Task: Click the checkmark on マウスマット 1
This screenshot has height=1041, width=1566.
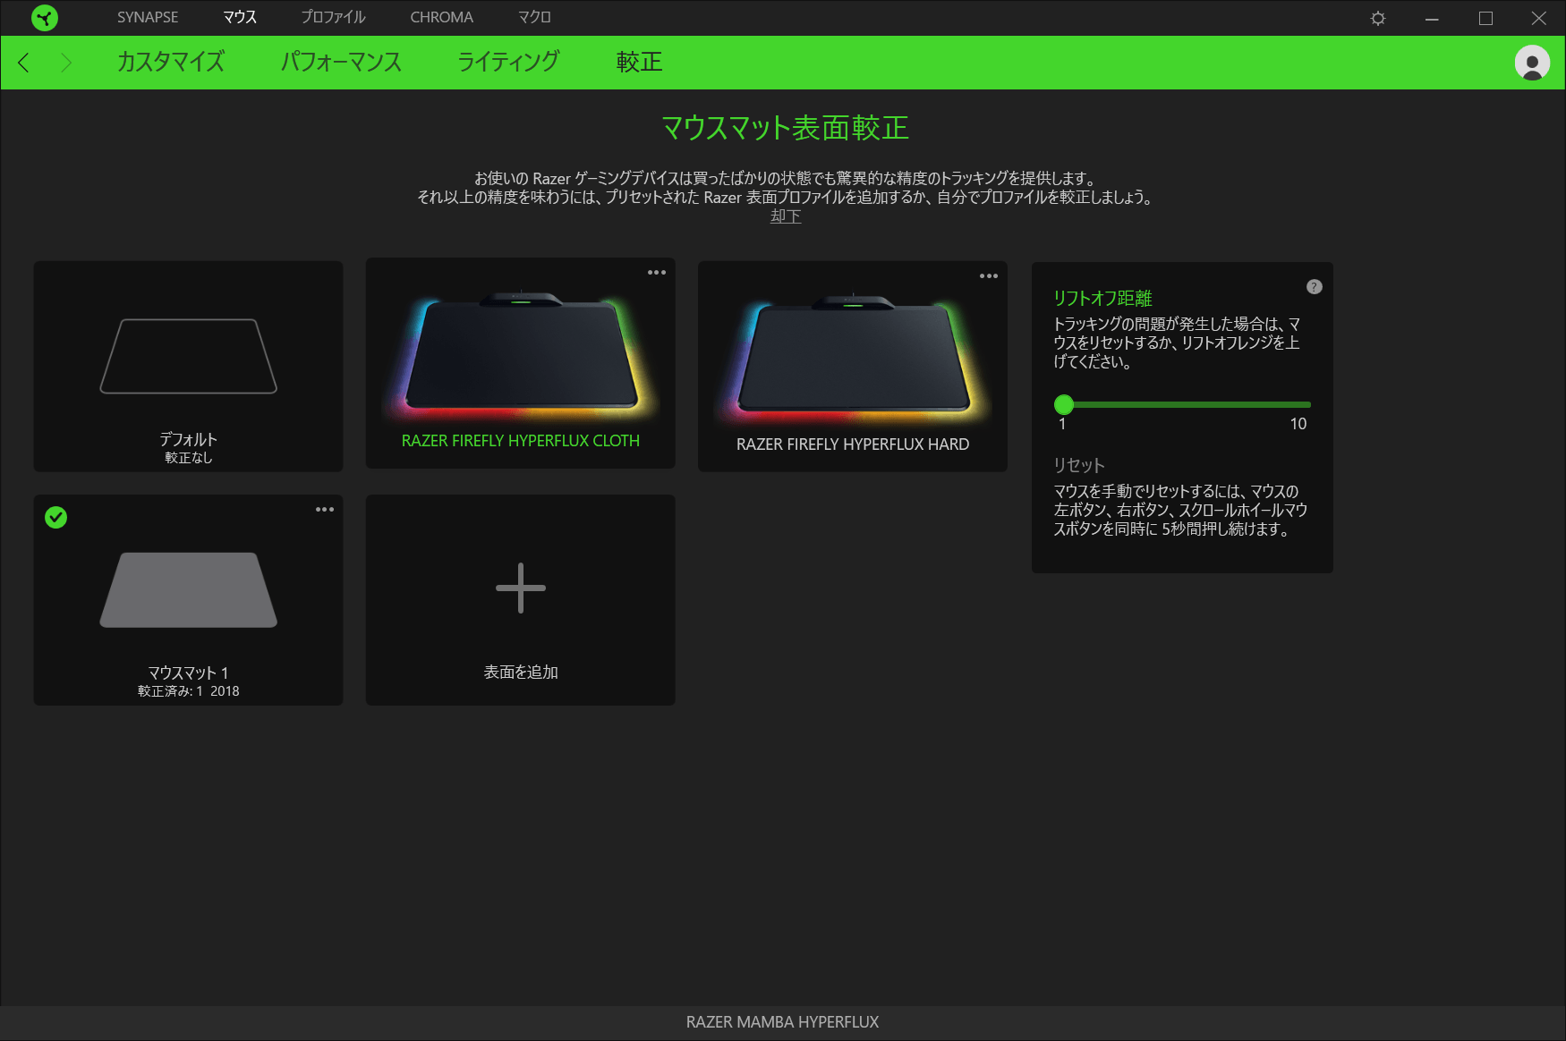Action: click(56, 518)
